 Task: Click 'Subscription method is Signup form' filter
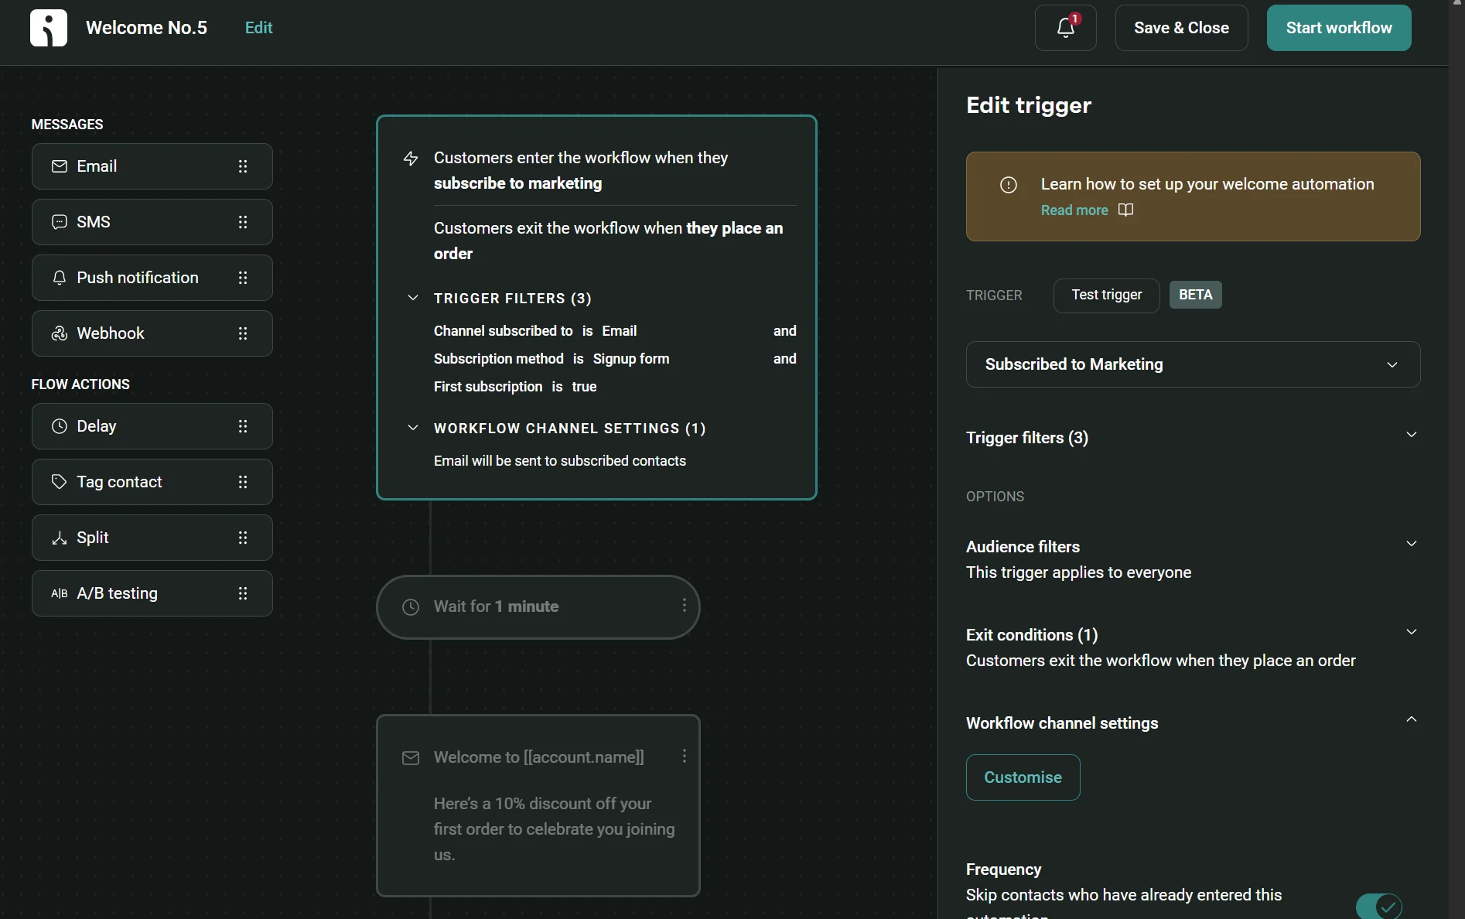pos(552,359)
